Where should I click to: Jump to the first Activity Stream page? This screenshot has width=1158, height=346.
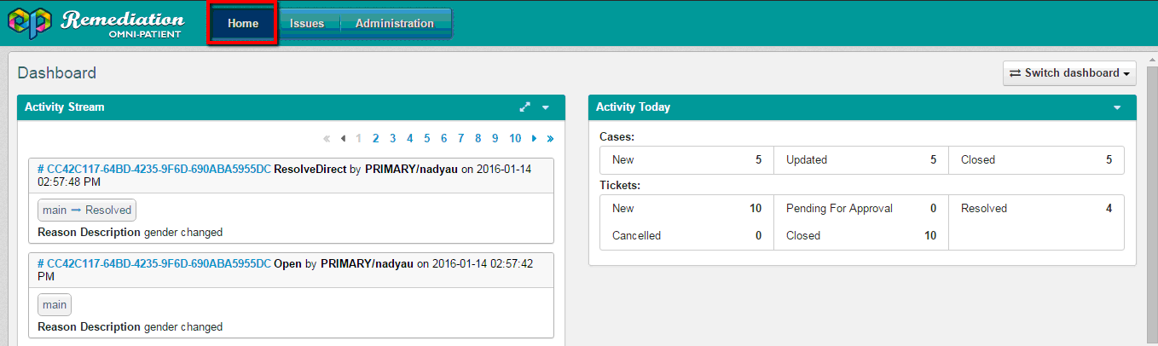click(327, 138)
